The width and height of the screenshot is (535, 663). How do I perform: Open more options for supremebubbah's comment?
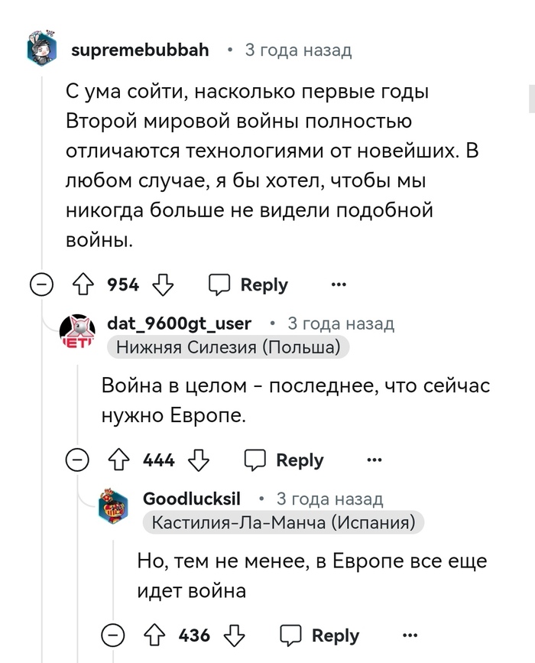[x=339, y=285]
